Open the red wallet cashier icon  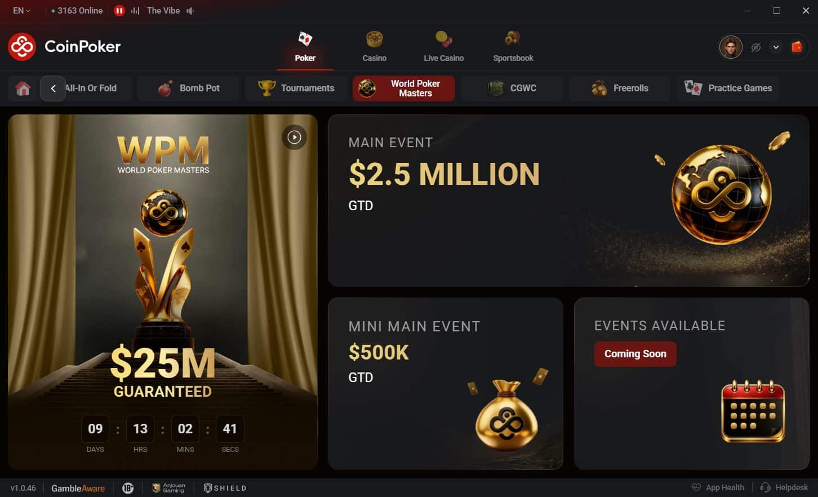click(797, 47)
